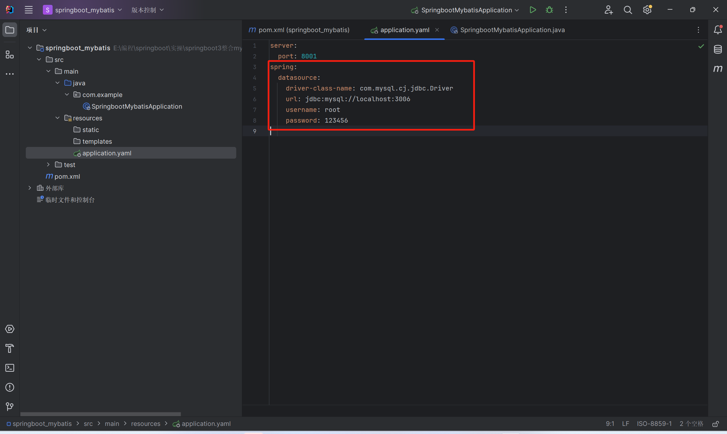Open the Terminal tool window
The height and width of the screenshot is (434, 727).
coord(10,368)
